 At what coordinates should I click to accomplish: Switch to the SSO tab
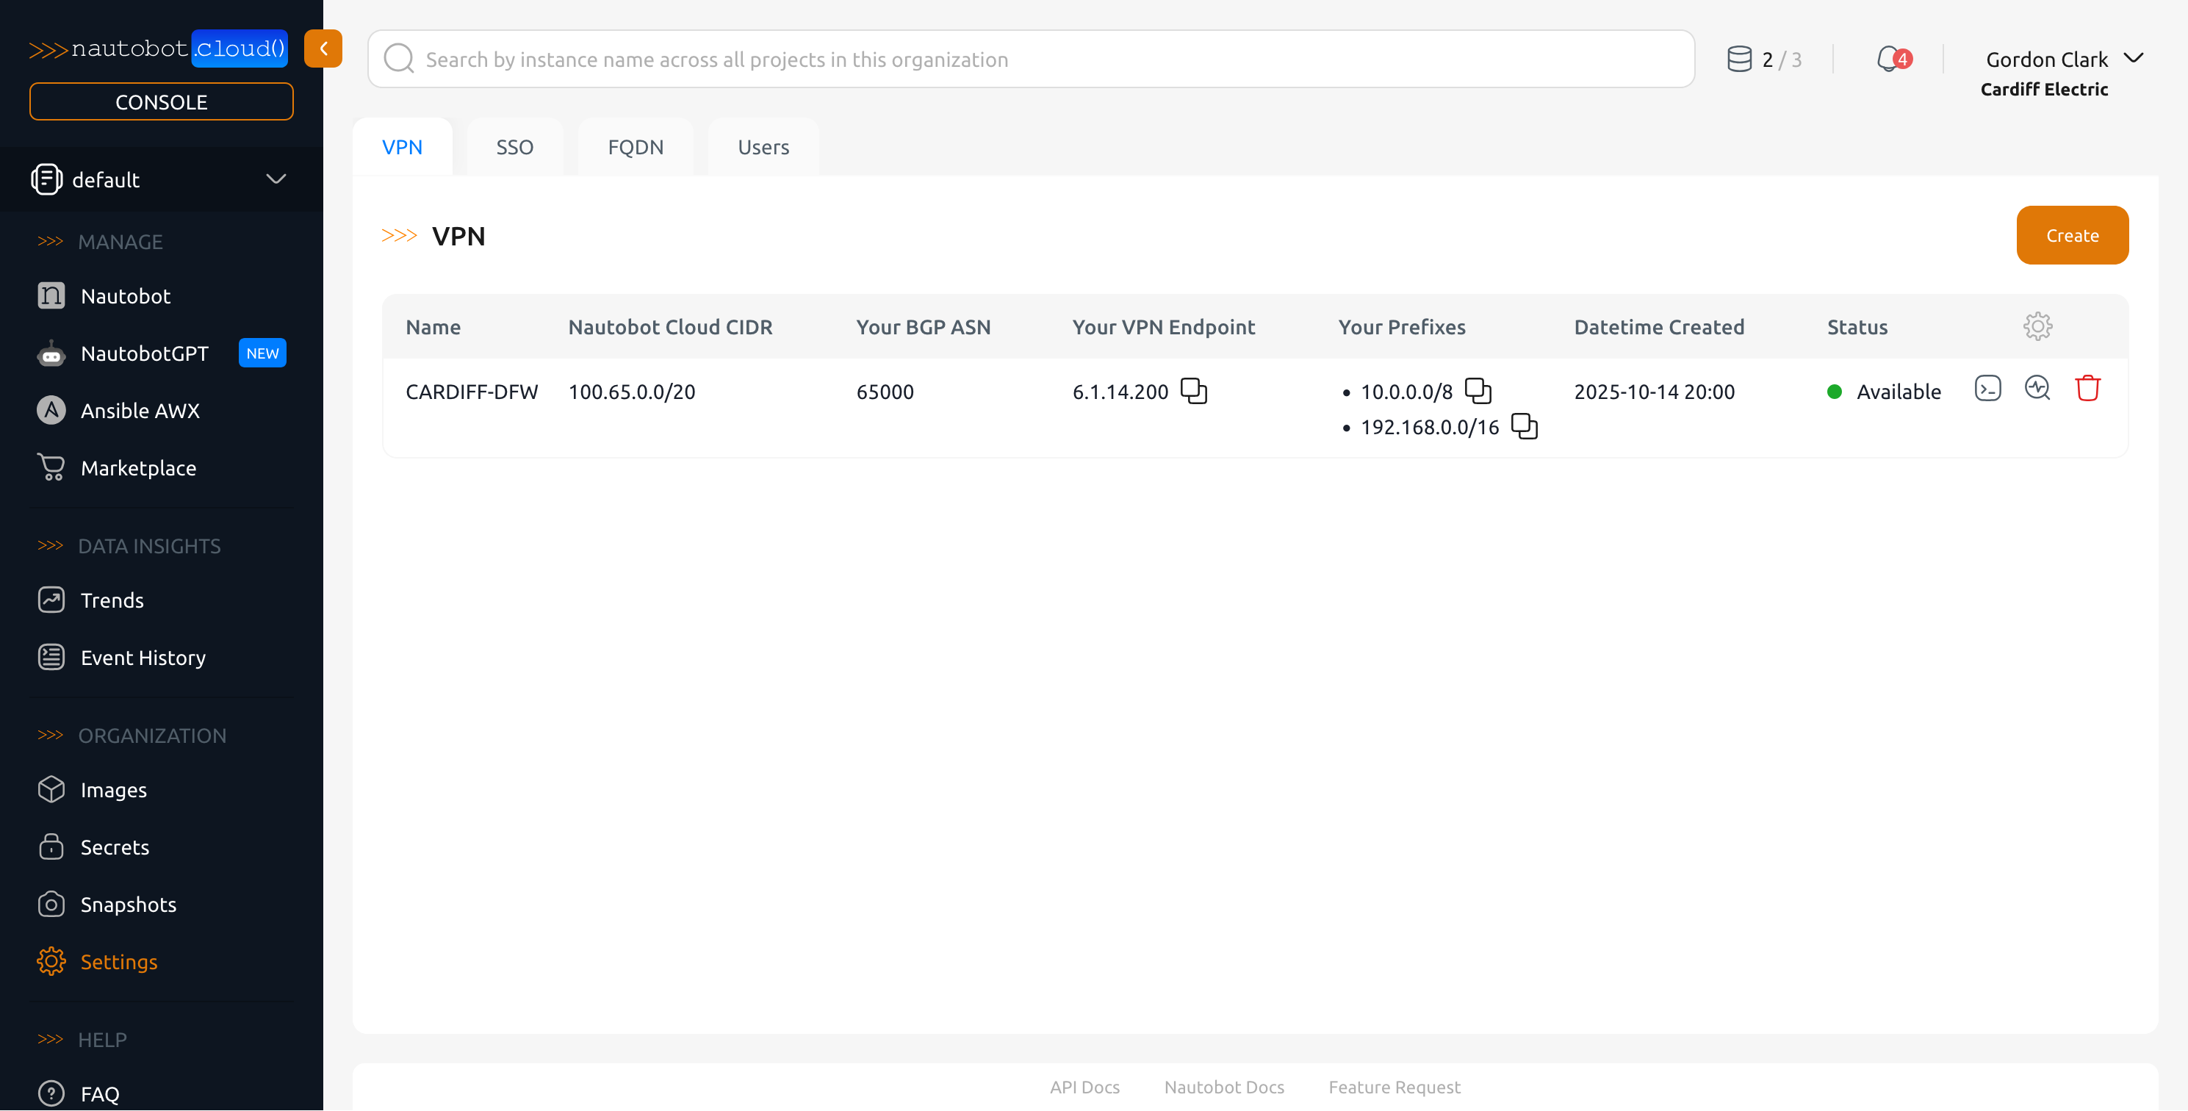pyautogui.click(x=515, y=146)
